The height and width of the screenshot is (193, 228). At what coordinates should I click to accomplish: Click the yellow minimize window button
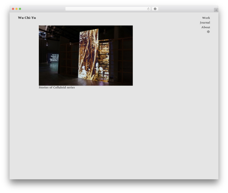click(16, 9)
